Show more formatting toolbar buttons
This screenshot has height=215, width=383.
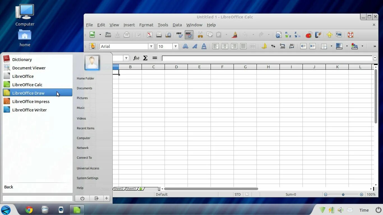click(375, 46)
